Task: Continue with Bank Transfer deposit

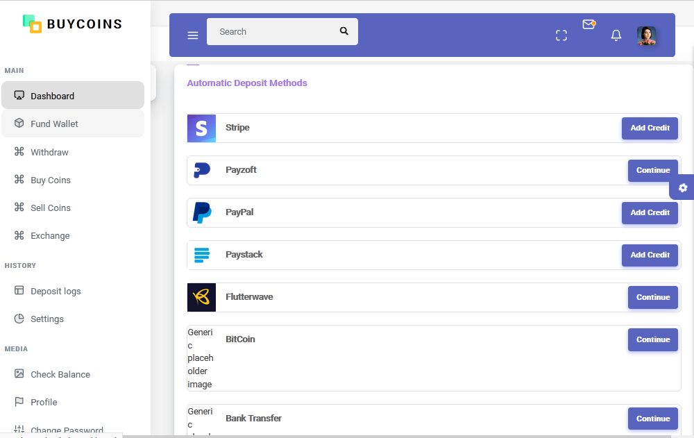Action: coord(653,419)
